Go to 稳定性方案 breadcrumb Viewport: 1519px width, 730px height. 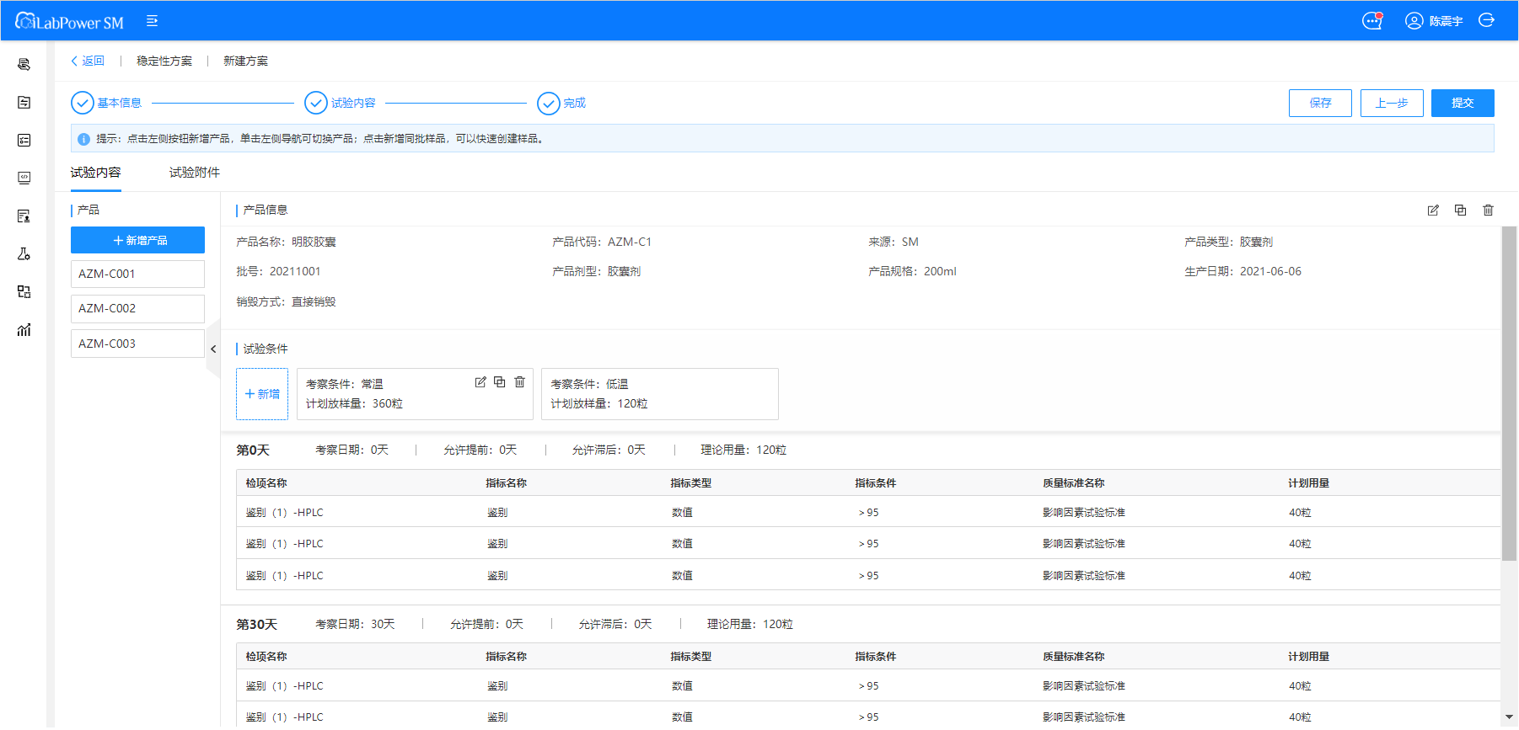[164, 61]
